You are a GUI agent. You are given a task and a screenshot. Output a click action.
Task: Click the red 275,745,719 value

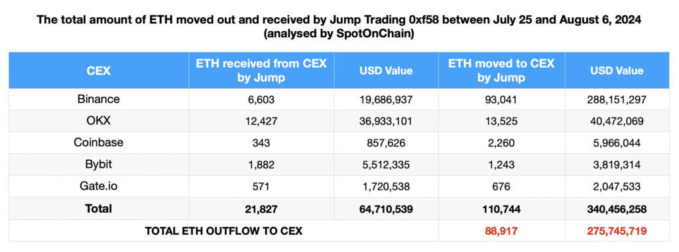pos(617,231)
